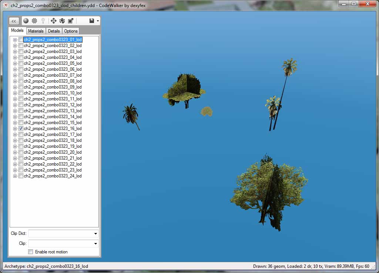Switch to the Materials tab
Screen dimensions: 379x273
coord(36,31)
